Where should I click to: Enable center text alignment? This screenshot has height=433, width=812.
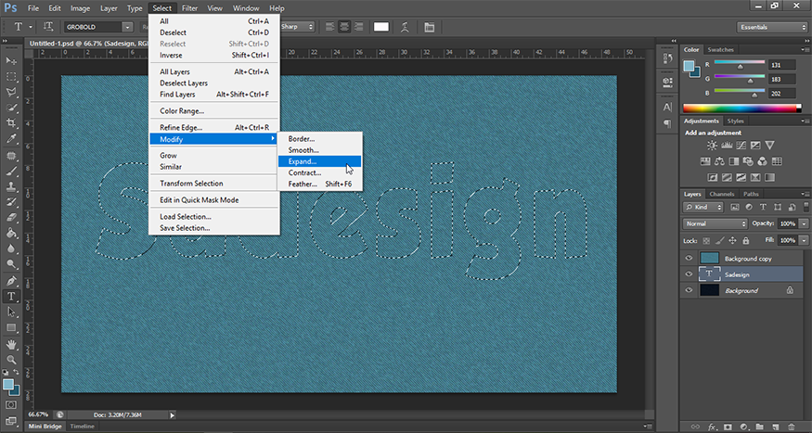(x=344, y=27)
